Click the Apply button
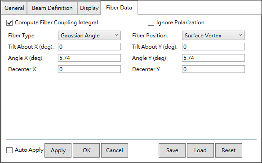 point(58,150)
